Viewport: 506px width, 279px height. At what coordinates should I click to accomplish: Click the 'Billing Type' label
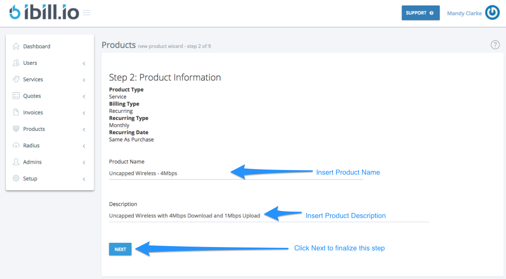point(124,104)
